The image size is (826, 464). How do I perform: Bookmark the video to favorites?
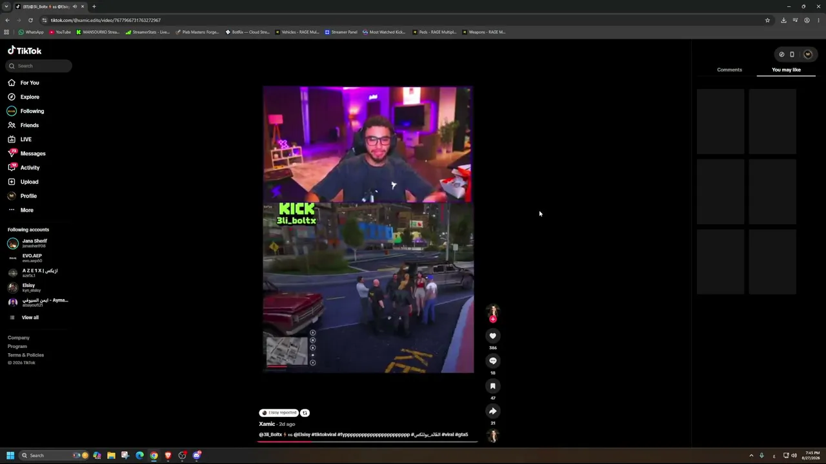pos(492,386)
